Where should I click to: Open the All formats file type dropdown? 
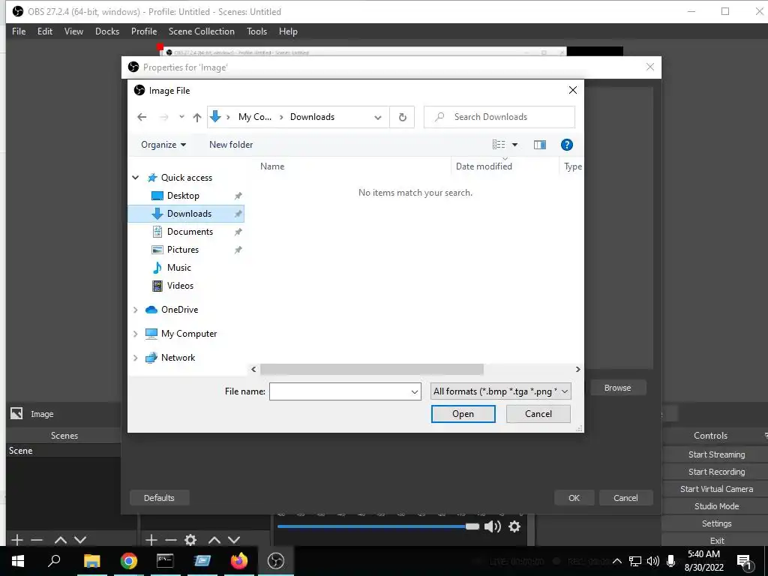pyautogui.click(x=500, y=391)
